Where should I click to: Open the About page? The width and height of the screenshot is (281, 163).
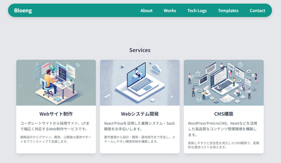(x=146, y=11)
